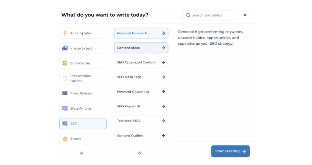Open Keyword Research via its arrow
The width and height of the screenshot is (312, 165).
(x=163, y=33)
